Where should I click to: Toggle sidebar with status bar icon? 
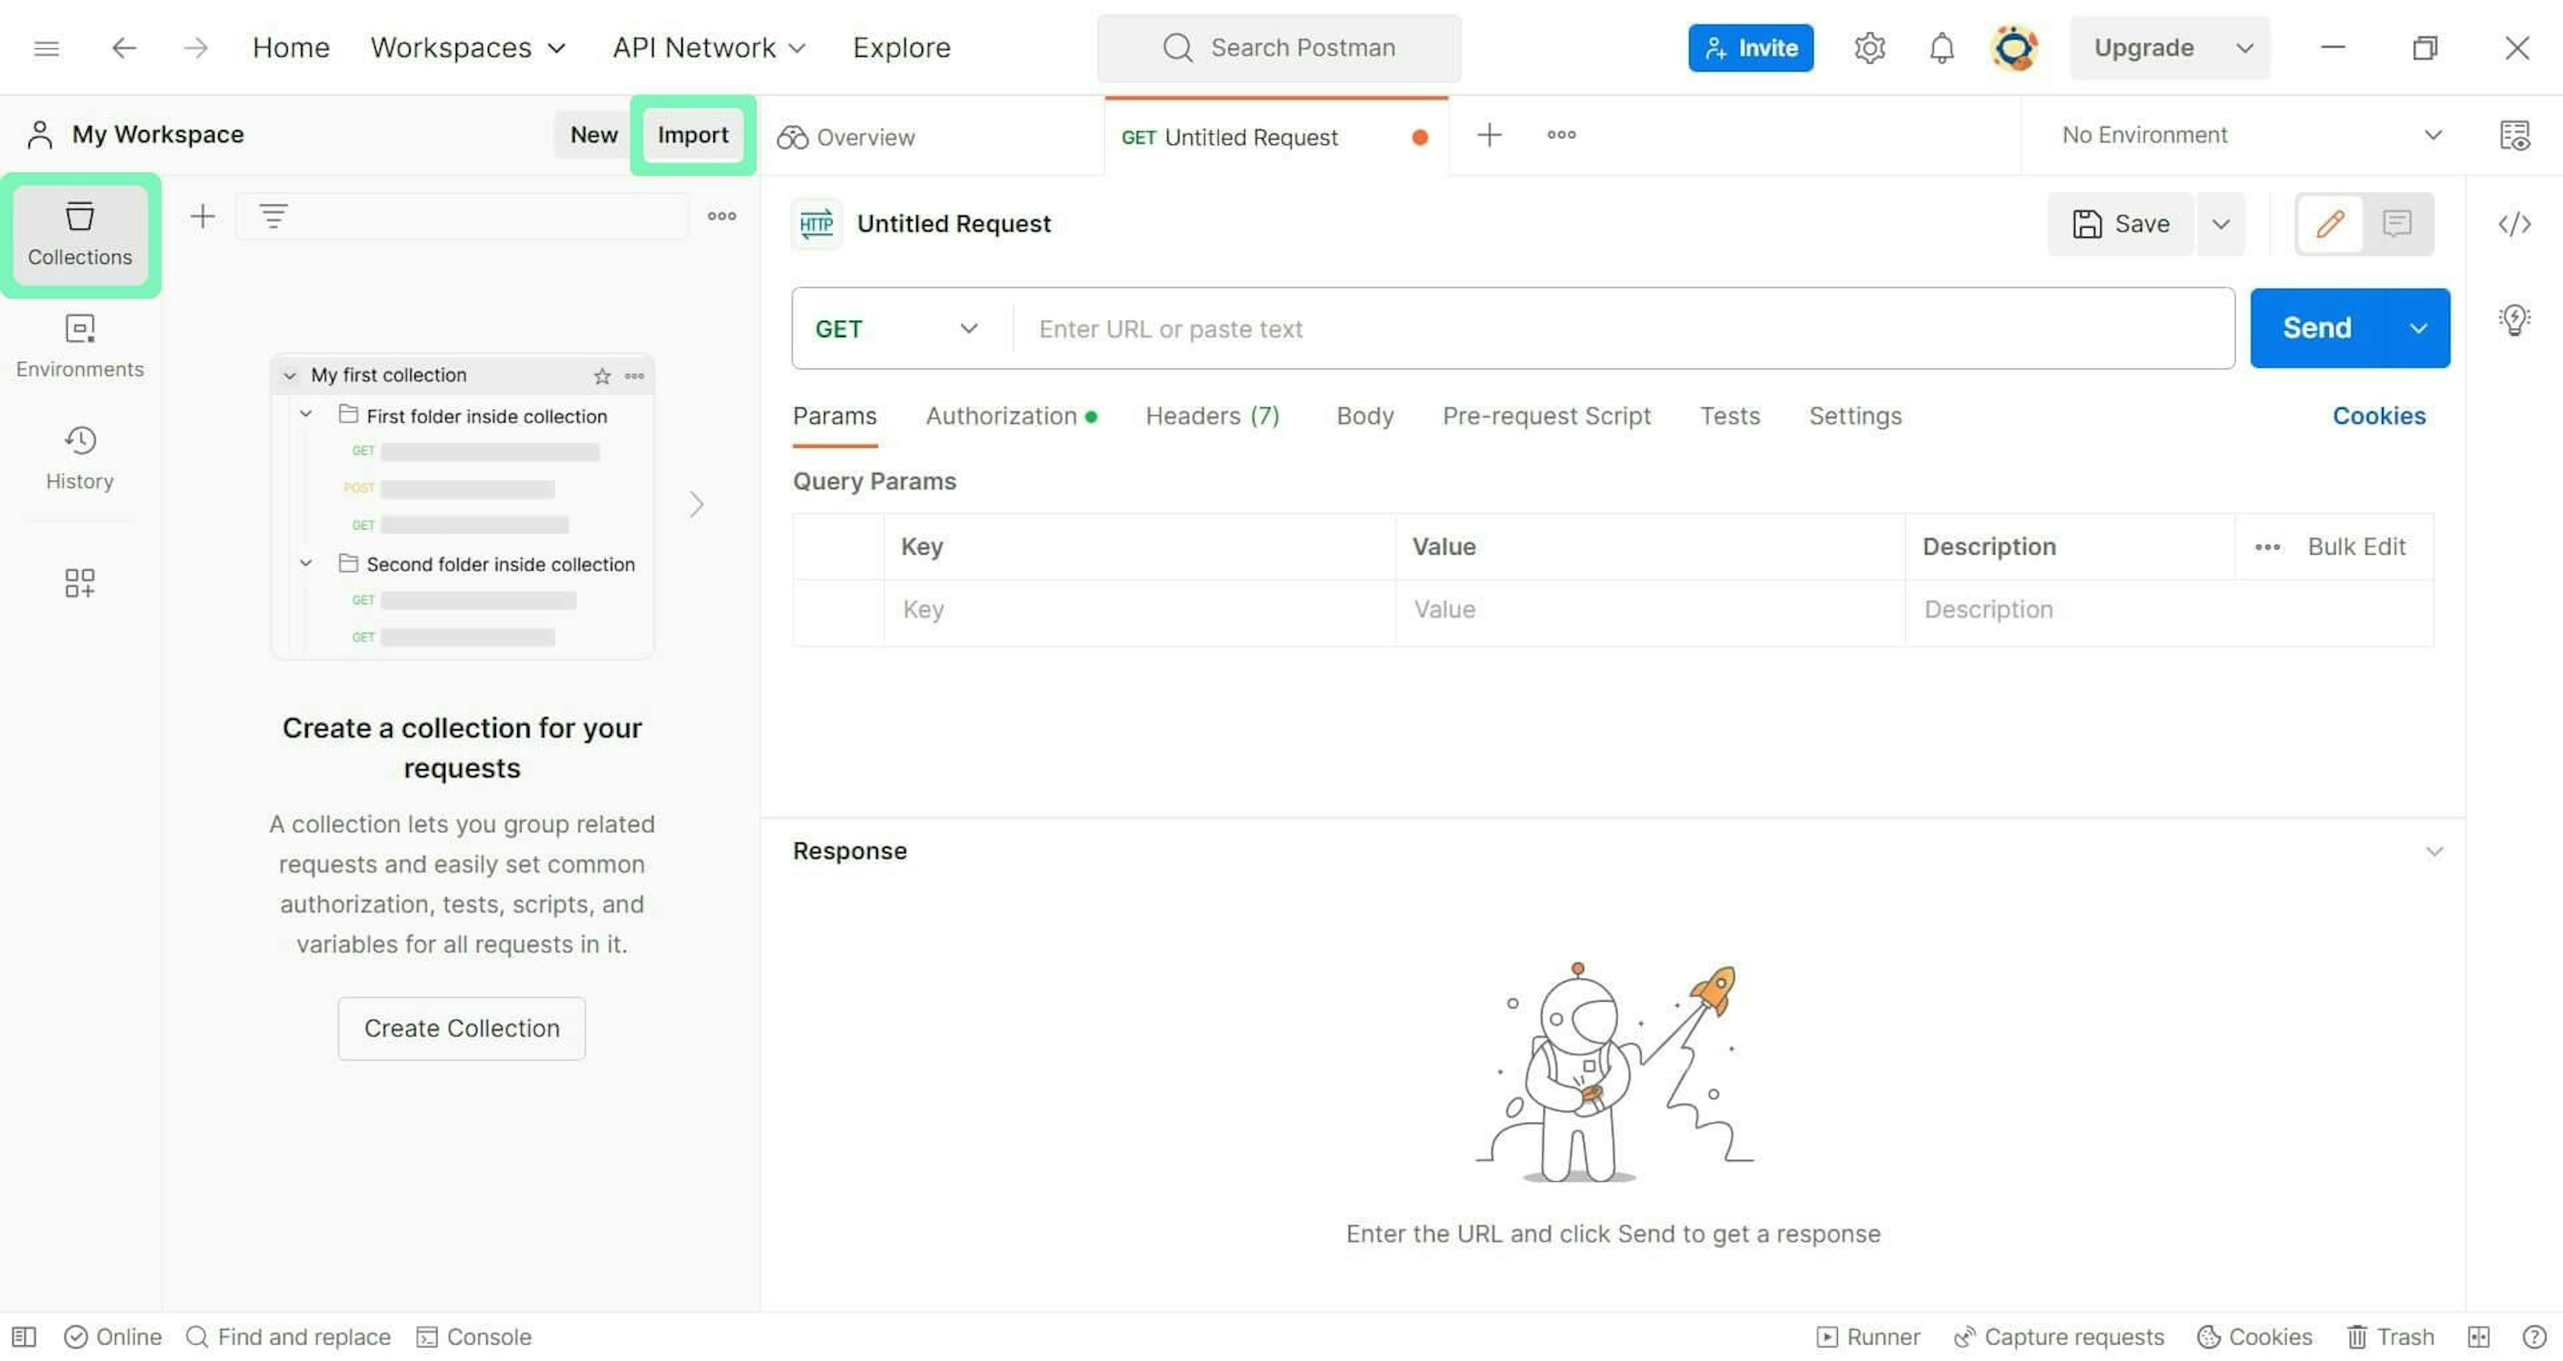(x=24, y=1336)
